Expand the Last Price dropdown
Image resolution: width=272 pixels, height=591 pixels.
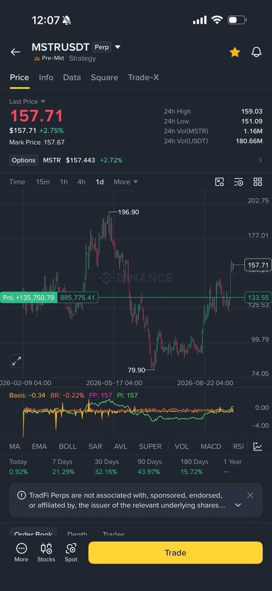pos(27,101)
